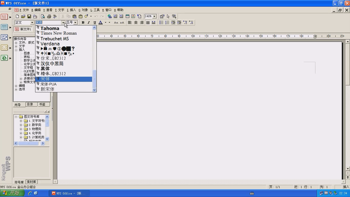This screenshot has width=350, height=197.
Task: Paste clipboard contents with the clipboard icon
Action: point(74,16)
